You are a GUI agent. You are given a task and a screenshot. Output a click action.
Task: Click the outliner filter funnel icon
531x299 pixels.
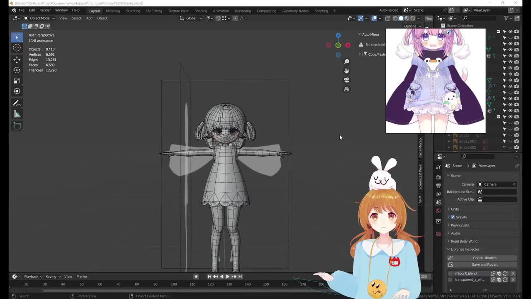coord(506,18)
